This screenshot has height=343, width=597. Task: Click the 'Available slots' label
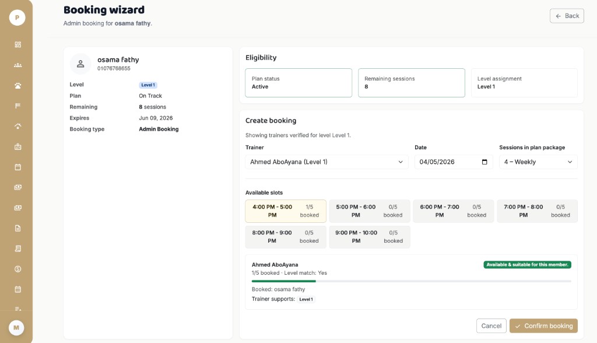[264, 193]
